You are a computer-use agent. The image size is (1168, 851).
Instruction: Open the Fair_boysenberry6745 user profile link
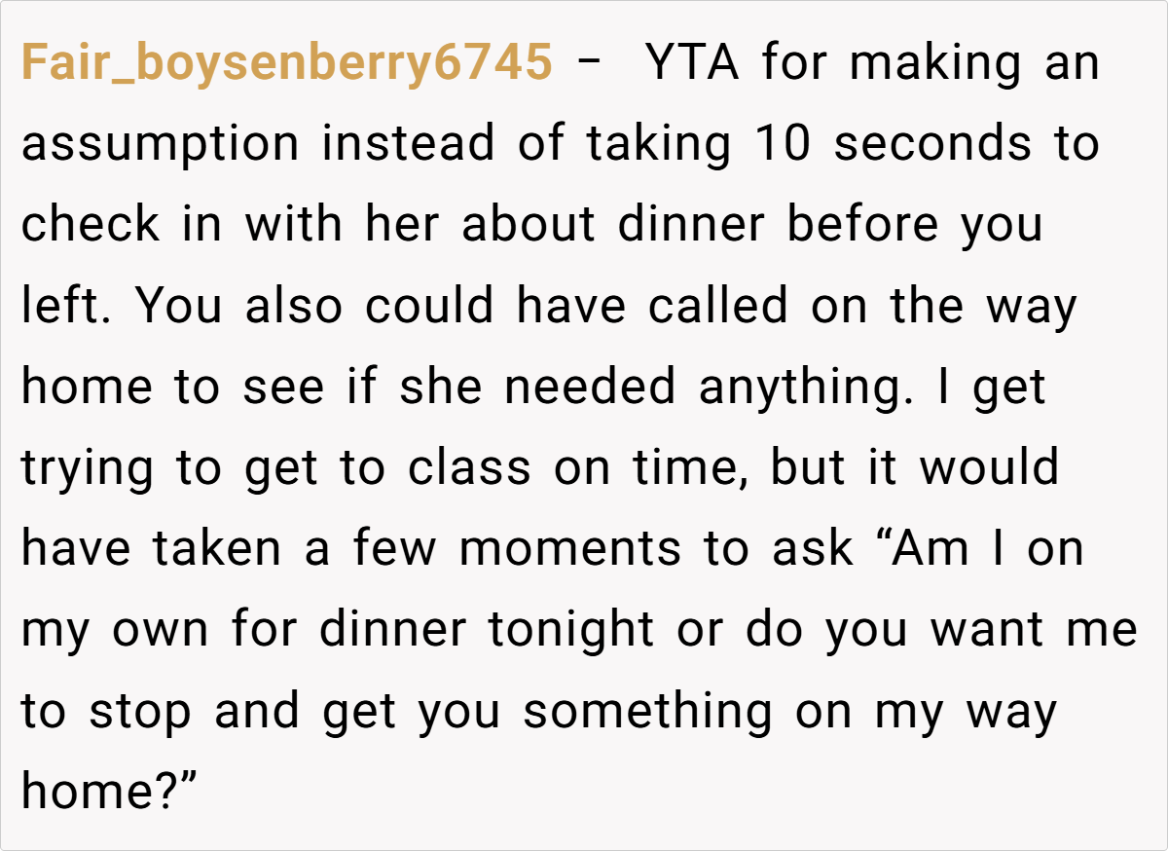click(x=286, y=64)
